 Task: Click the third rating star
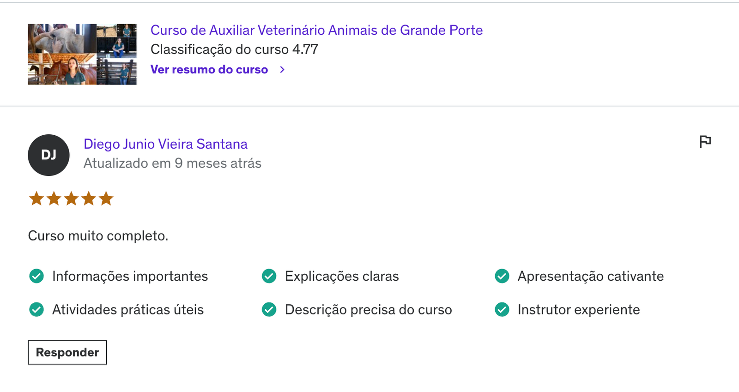tap(71, 199)
